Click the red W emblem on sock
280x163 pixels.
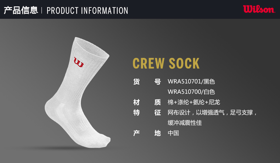click(x=79, y=62)
